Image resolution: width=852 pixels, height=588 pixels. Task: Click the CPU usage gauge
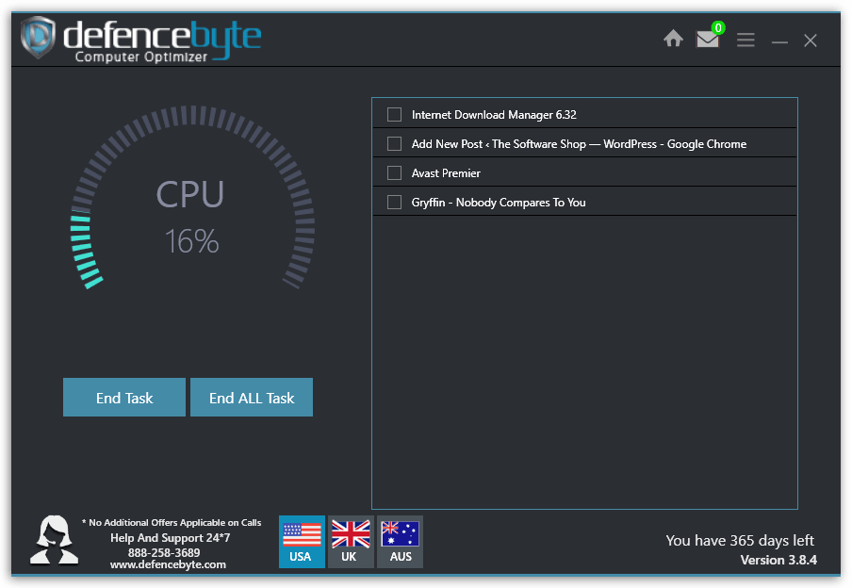pos(189,203)
